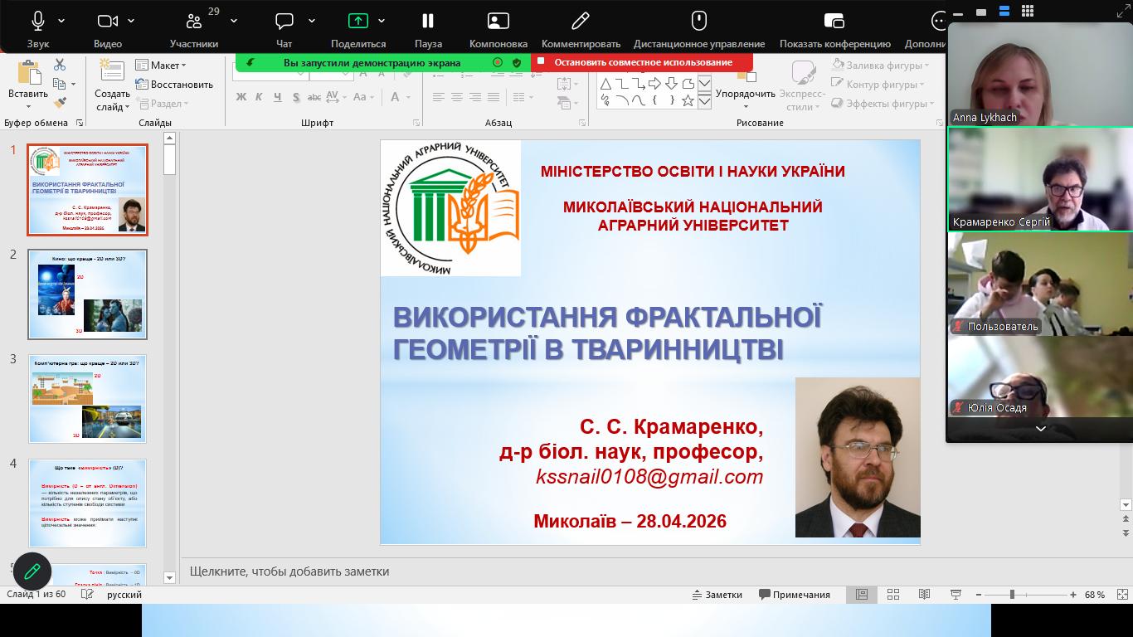This screenshot has width=1133, height=637.
Task: Adjust the zoom slider handle in status bar
Action: [1012, 595]
